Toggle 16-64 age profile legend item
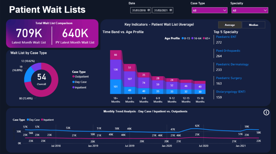The width and height of the screenshot is (276, 154). (196, 38)
